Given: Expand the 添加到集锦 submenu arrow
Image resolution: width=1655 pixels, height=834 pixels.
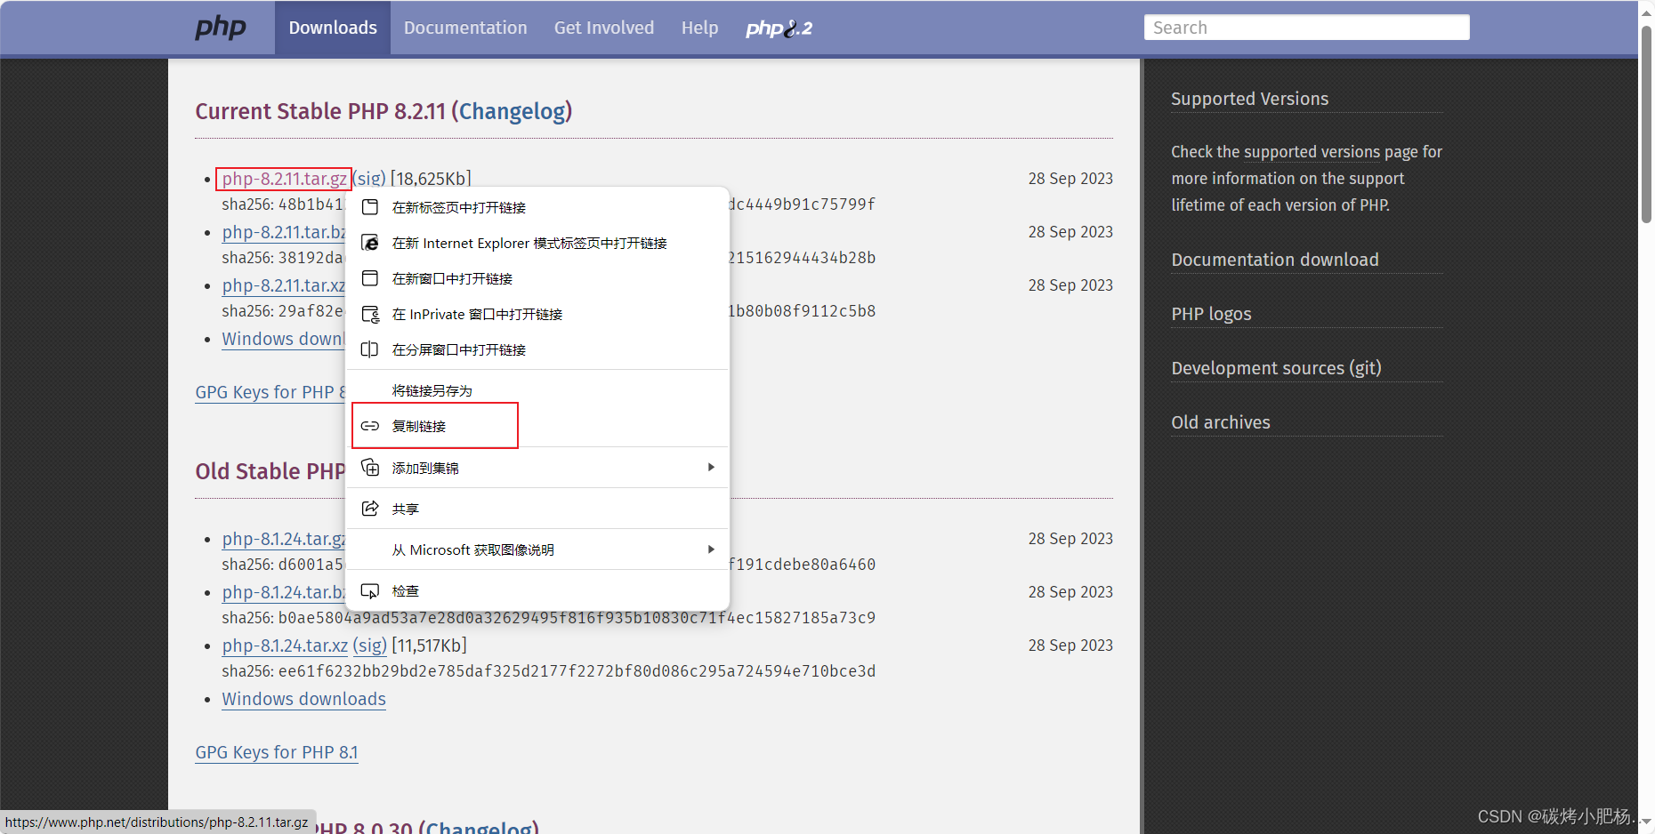Looking at the screenshot, I should point(711,468).
